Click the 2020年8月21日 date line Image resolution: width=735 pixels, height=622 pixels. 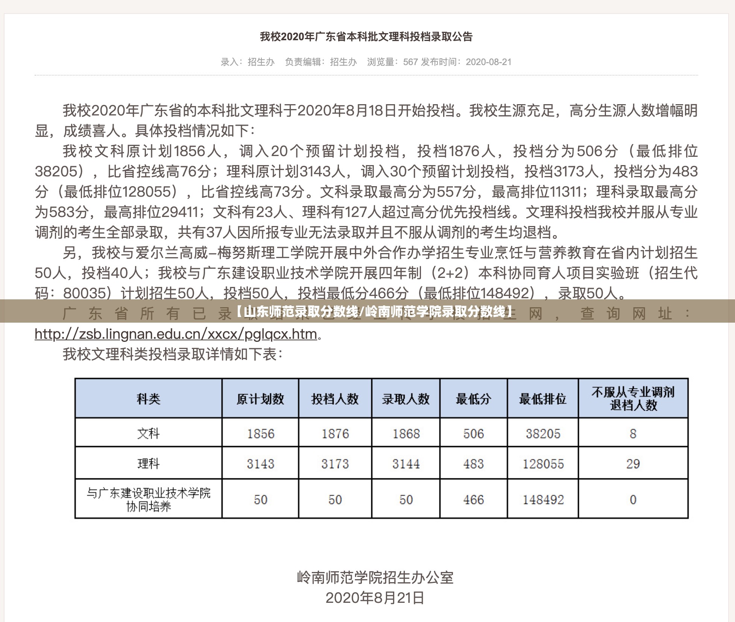click(375, 598)
